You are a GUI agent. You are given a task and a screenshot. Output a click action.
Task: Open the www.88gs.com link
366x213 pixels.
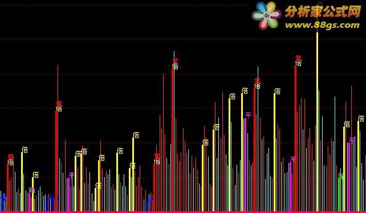point(322,25)
